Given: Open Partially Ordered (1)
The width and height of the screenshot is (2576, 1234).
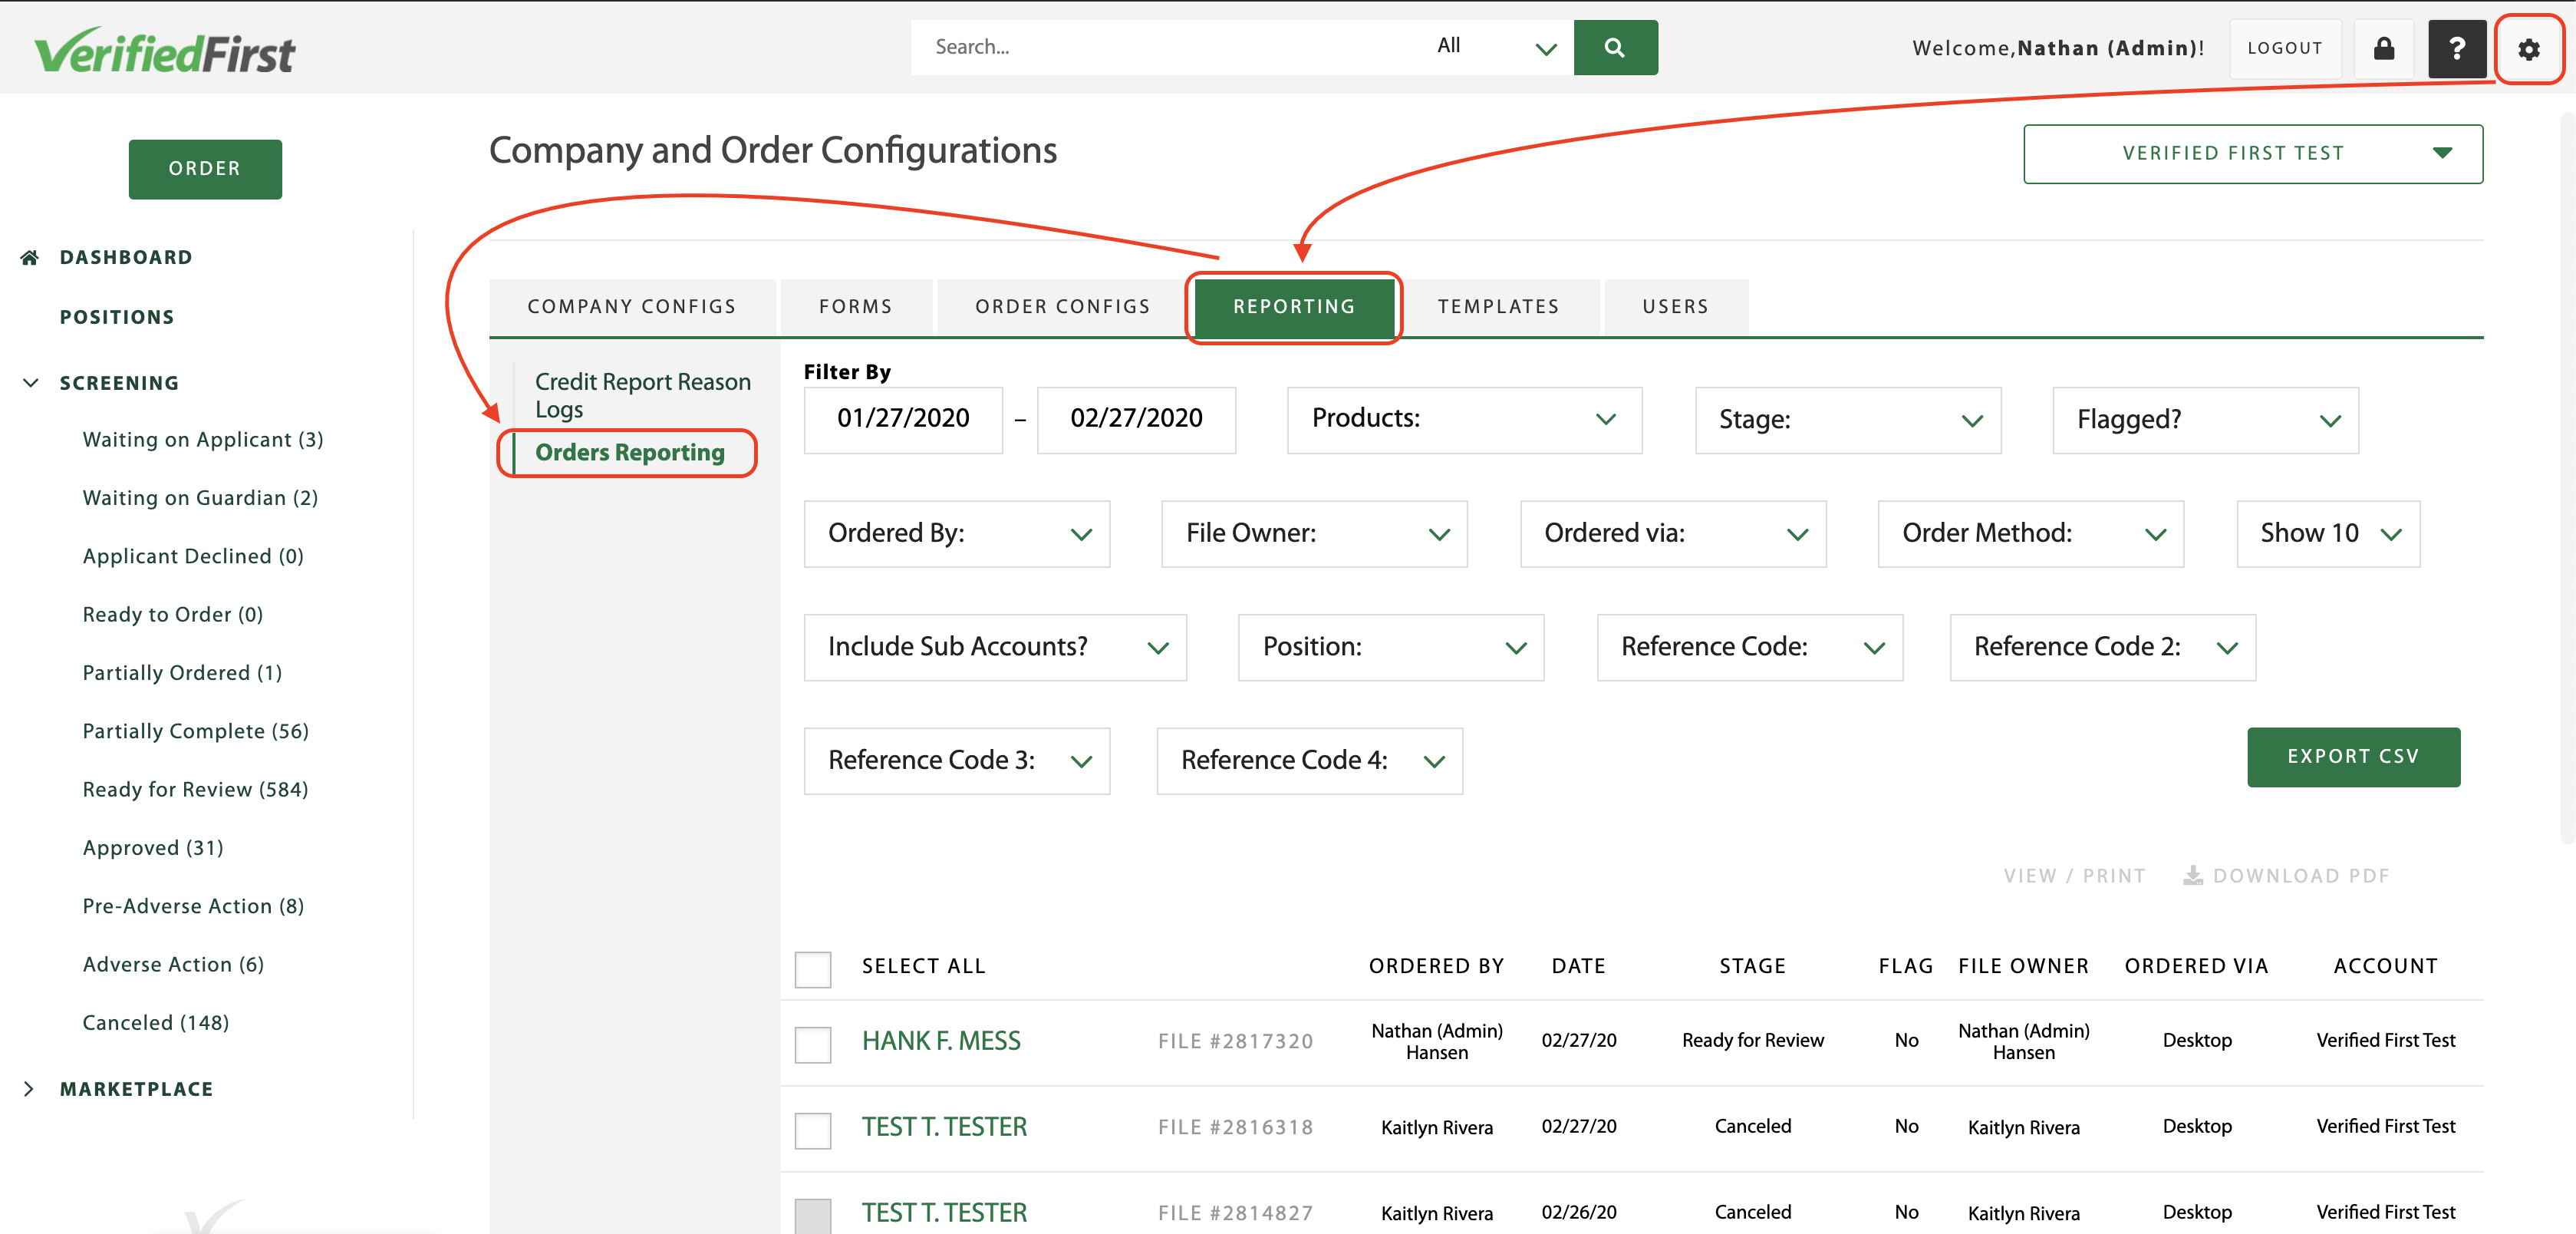Looking at the screenshot, I should [x=182, y=673].
